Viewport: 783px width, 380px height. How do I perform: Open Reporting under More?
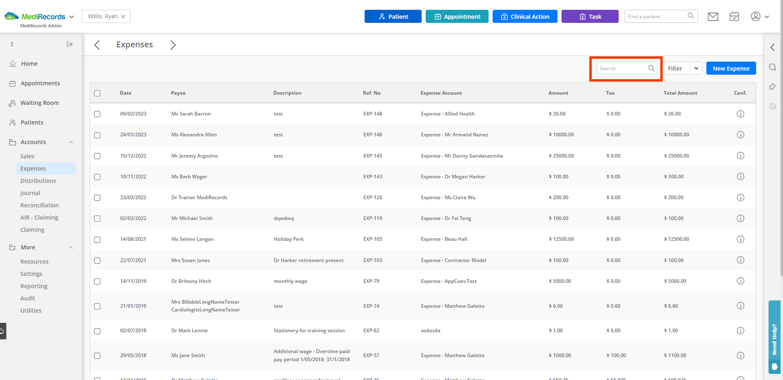[33, 286]
